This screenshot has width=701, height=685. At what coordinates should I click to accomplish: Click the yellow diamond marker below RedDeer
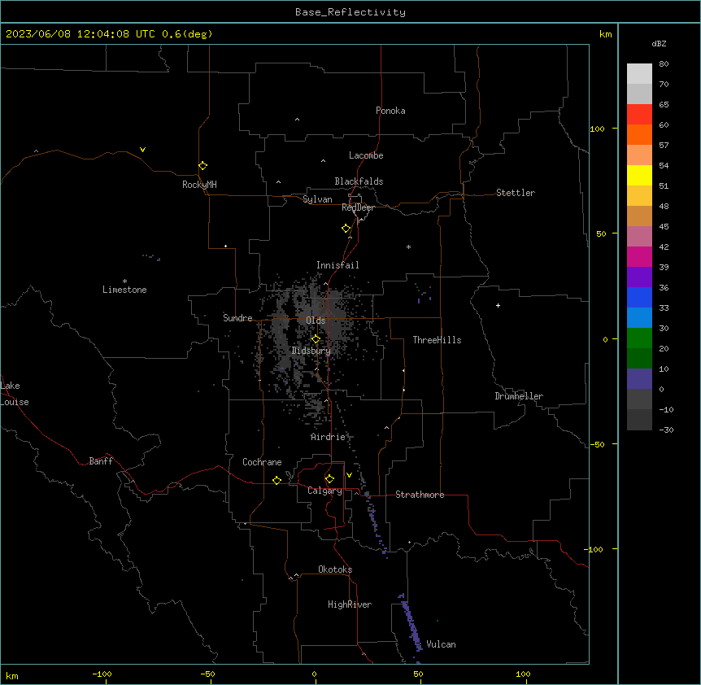[346, 229]
